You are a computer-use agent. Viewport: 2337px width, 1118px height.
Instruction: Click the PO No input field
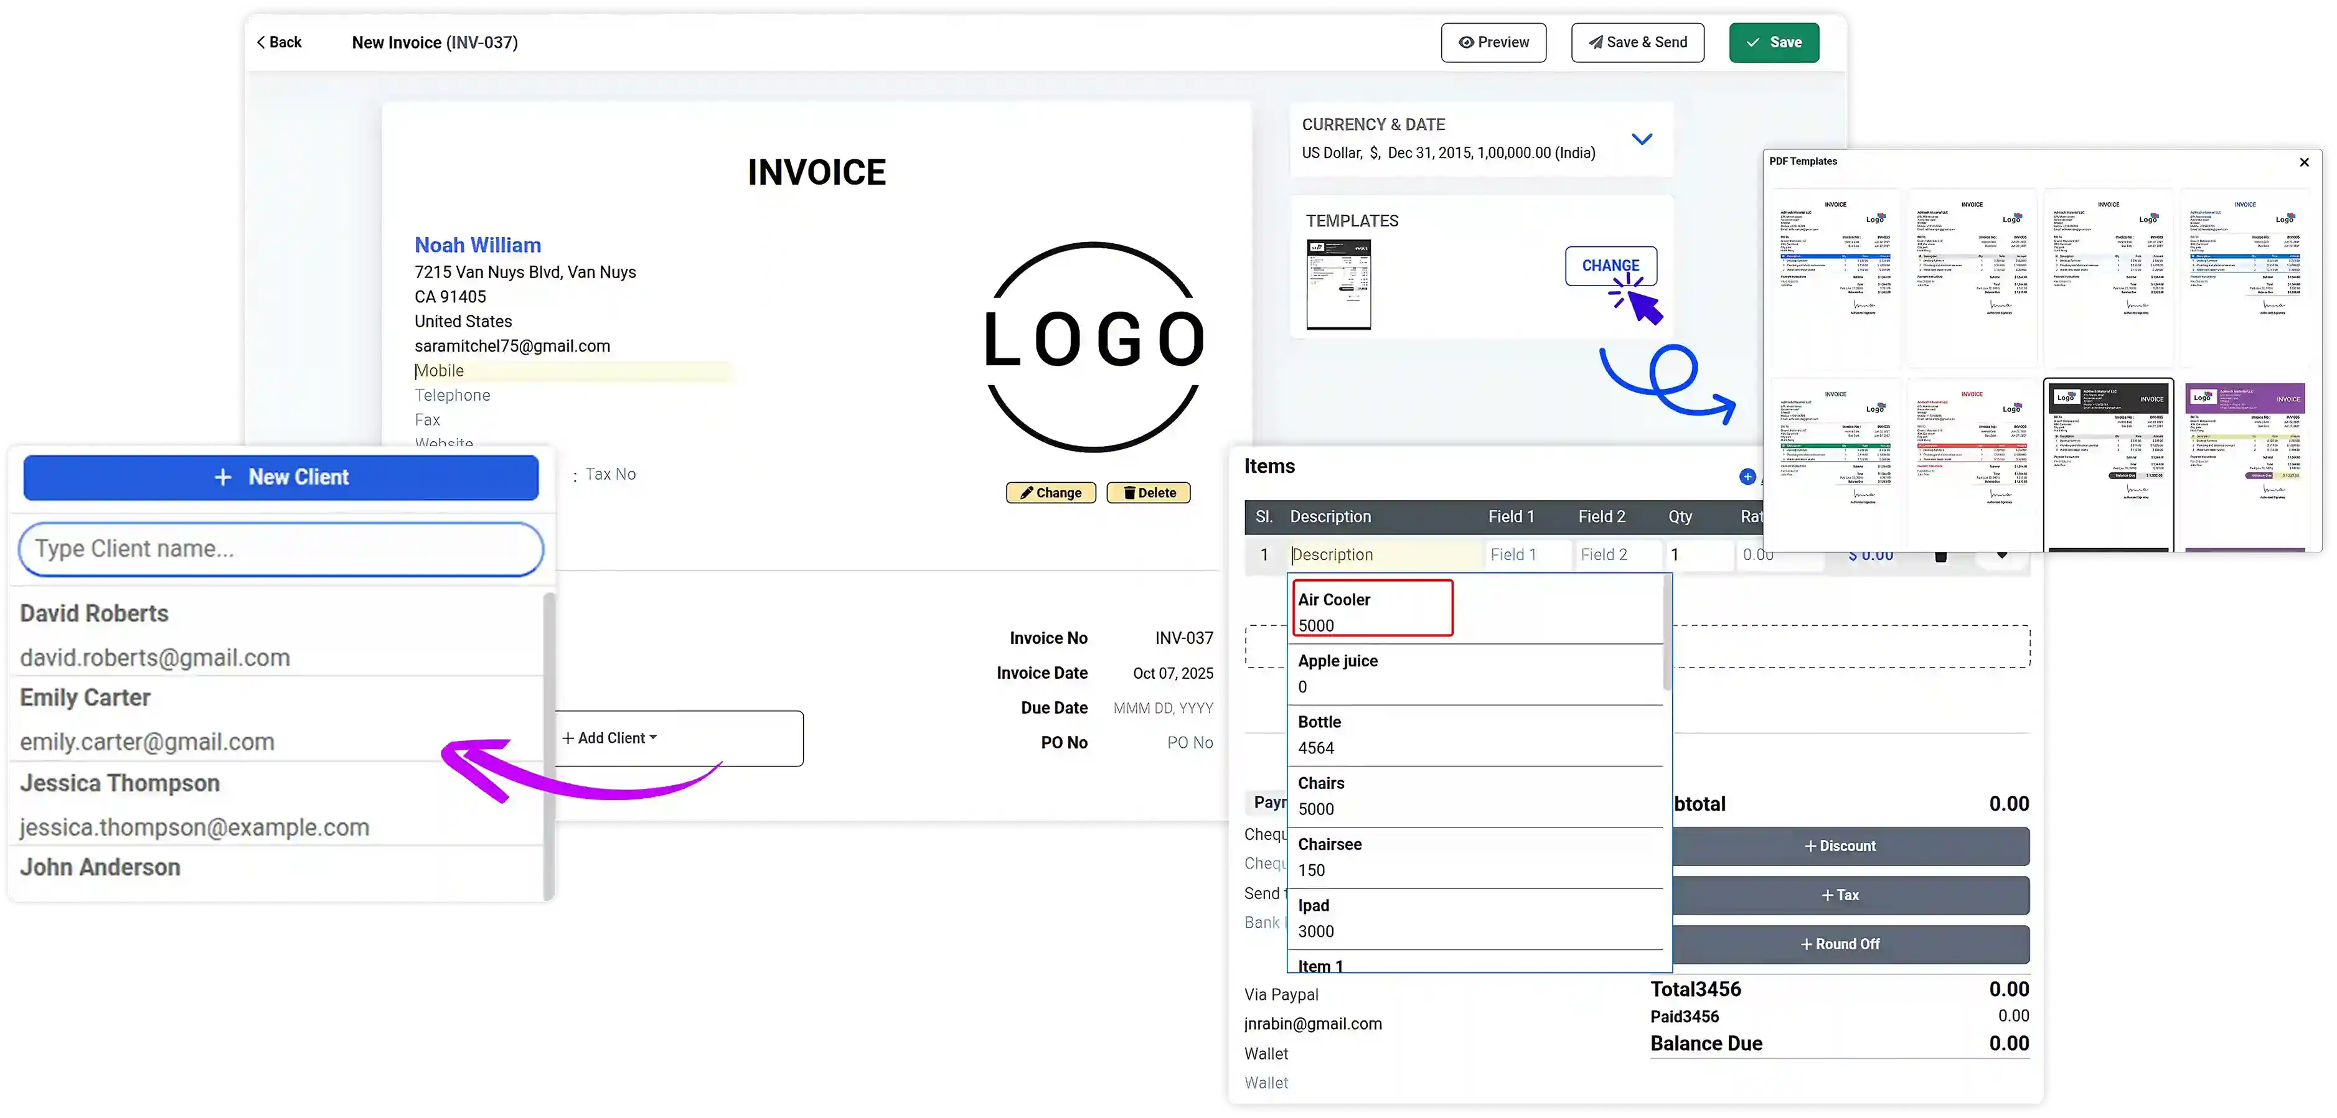click(x=1190, y=743)
